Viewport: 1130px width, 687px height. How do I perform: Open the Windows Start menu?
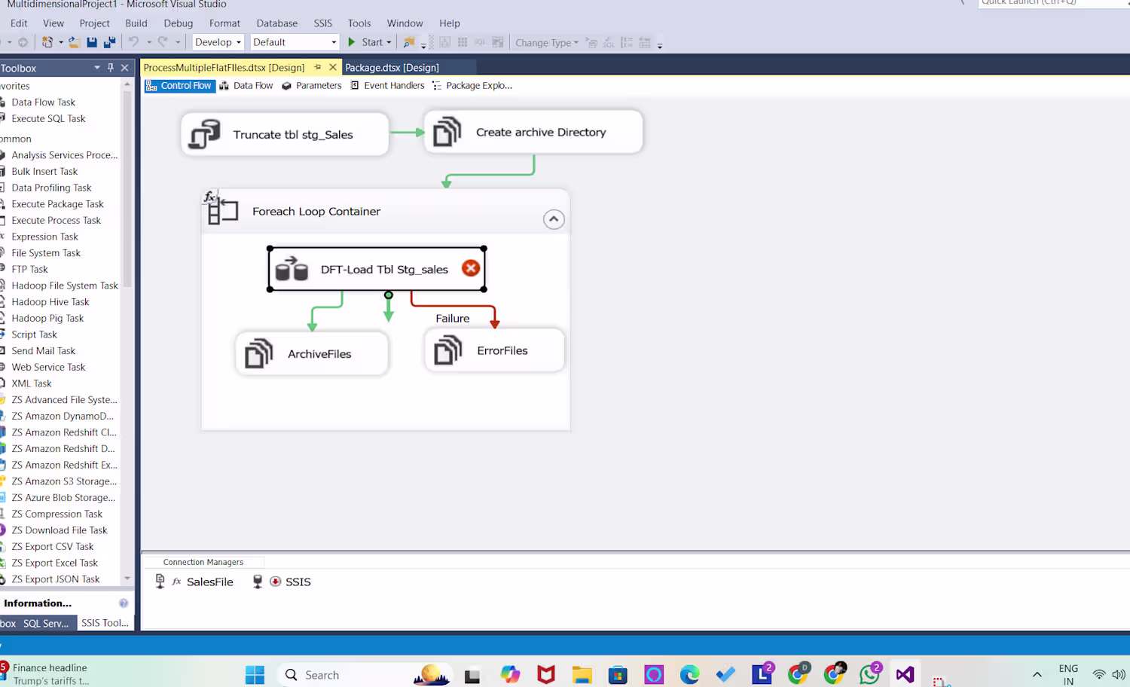tap(255, 674)
